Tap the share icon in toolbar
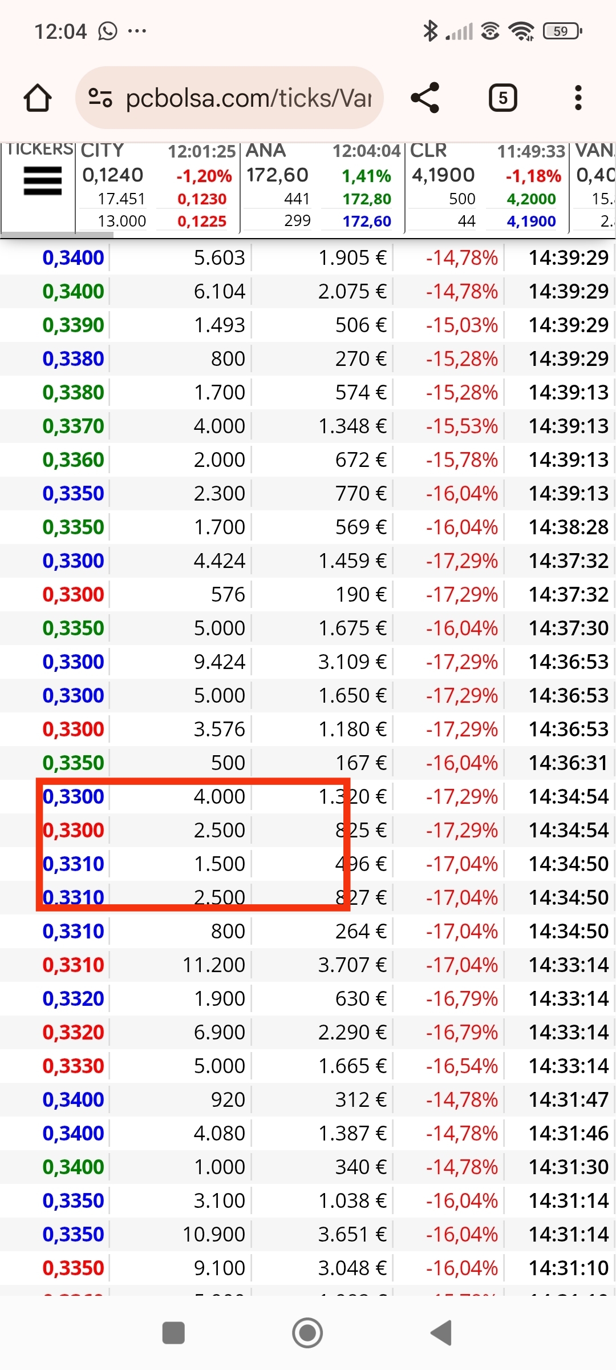616x1370 pixels. pyautogui.click(x=425, y=98)
